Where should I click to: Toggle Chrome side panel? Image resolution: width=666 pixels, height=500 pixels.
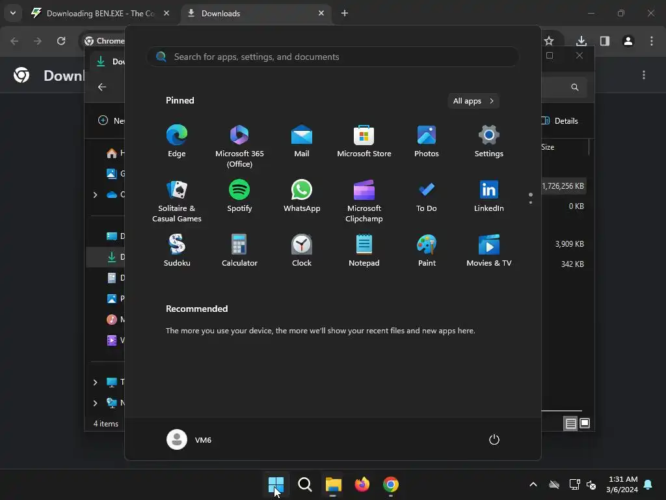coord(604,41)
